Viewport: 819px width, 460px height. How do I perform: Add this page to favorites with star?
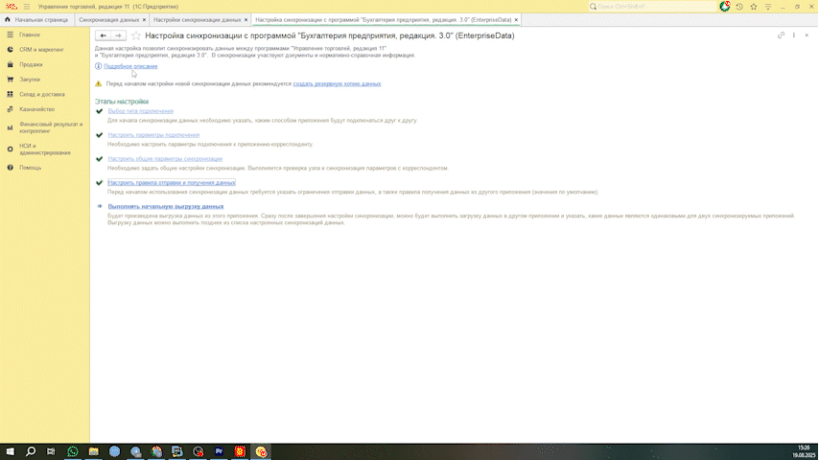[x=136, y=35]
